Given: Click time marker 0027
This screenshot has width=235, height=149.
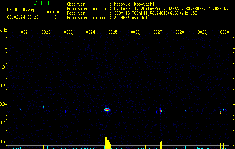Looking at the screenshot, I should click(x=158, y=32).
